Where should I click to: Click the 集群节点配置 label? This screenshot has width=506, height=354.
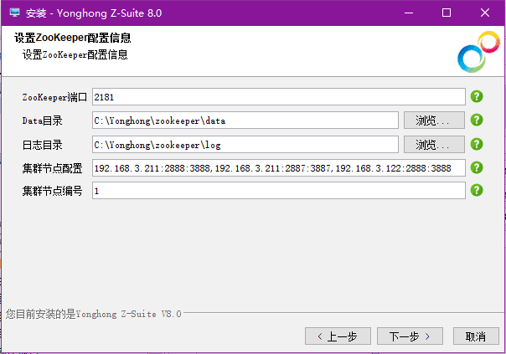click(x=52, y=168)
